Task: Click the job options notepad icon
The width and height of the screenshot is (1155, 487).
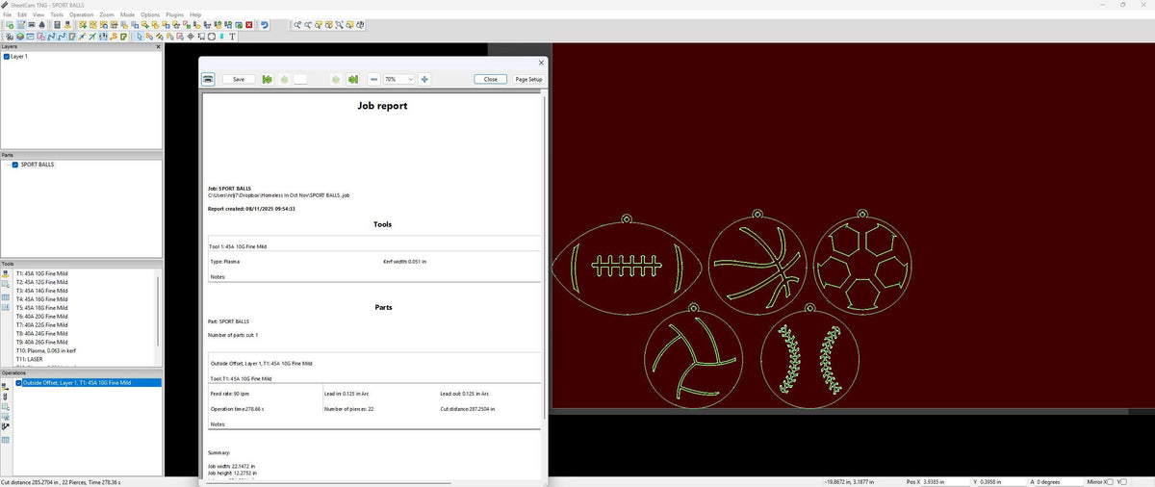Action: point(21,25)
